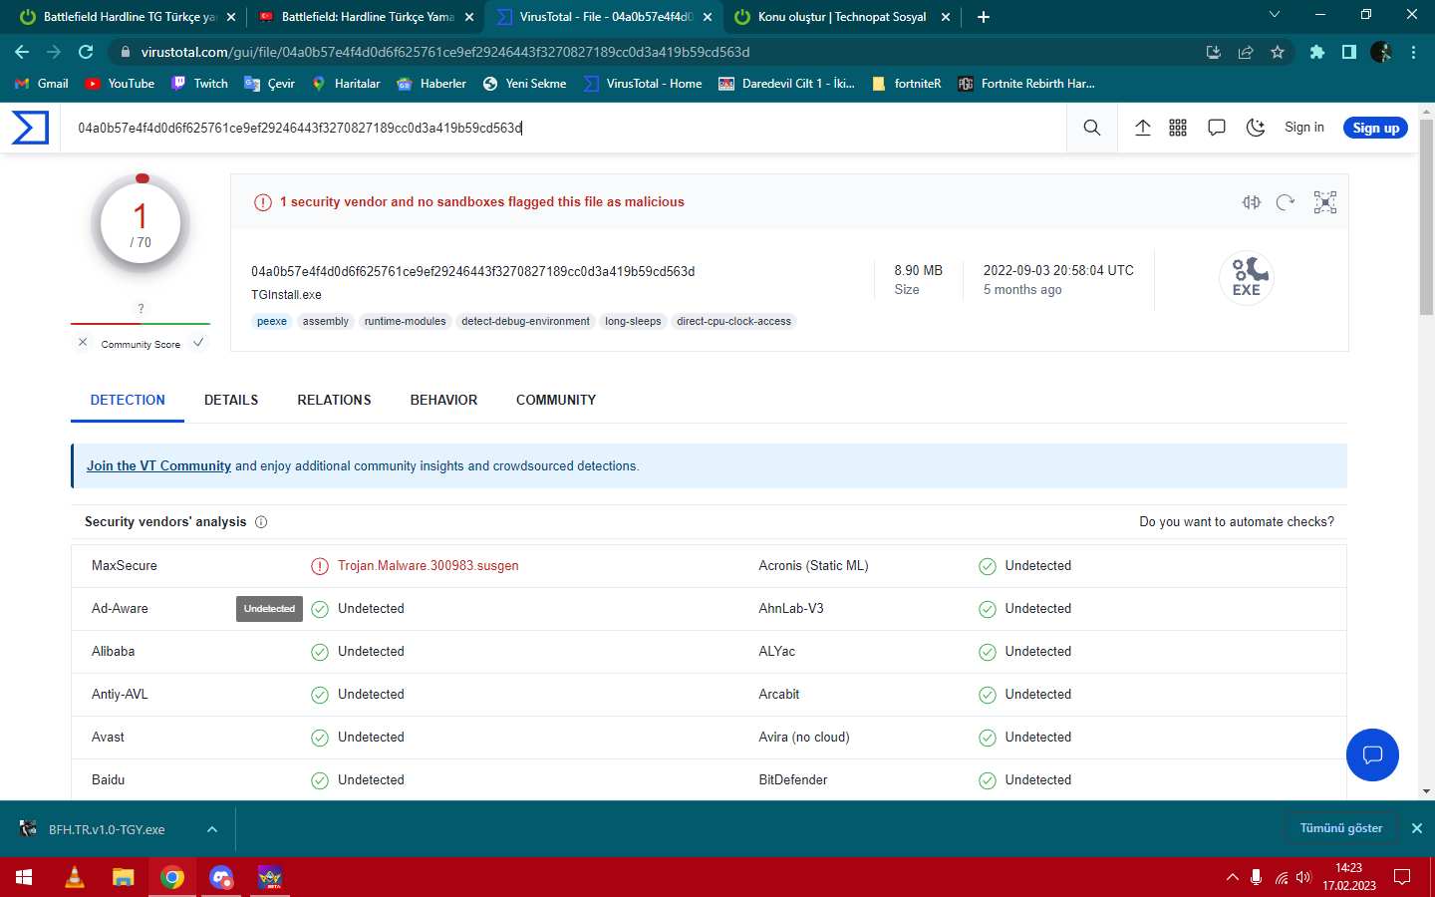Switch to the DETECTION tab

[x=128, y=400]
